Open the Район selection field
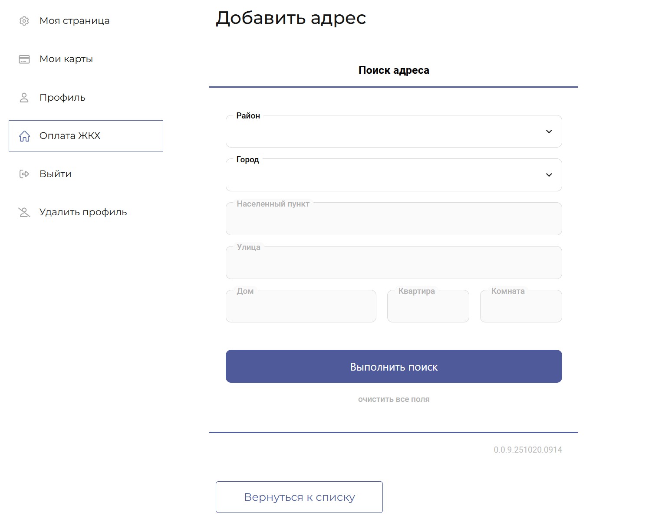The height and width of the screenshot is (529, 652). 382,132
